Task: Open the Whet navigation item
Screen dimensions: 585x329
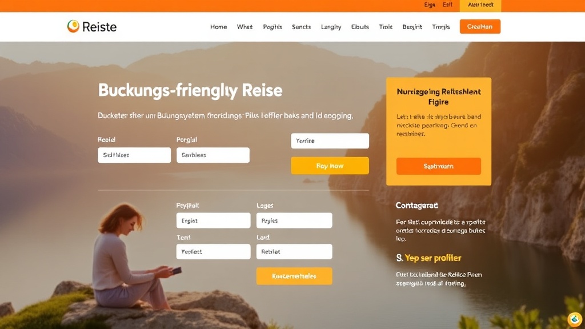Action: point(245,27)
